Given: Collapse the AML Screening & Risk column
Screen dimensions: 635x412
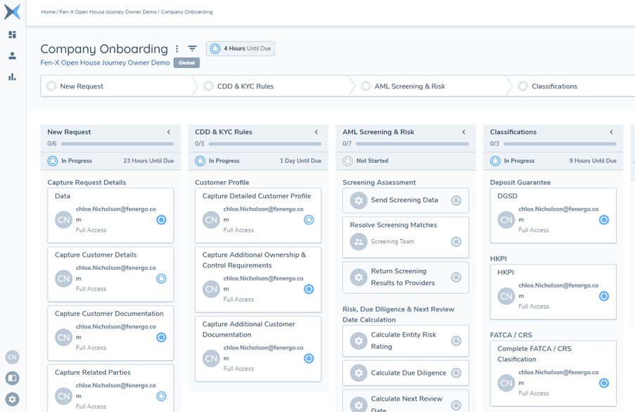Looking at the screenshot, I should [x=464, y=132].
